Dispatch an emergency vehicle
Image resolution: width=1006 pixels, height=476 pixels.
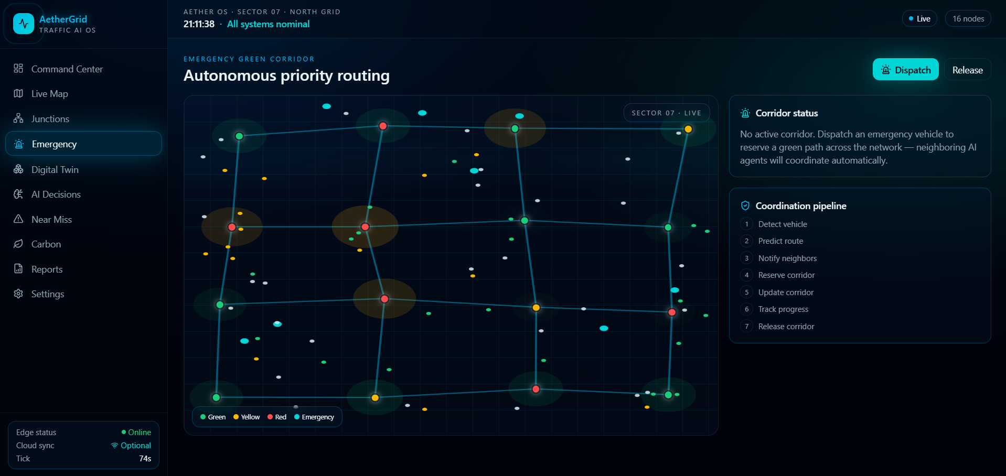click(x=905, y=70)
